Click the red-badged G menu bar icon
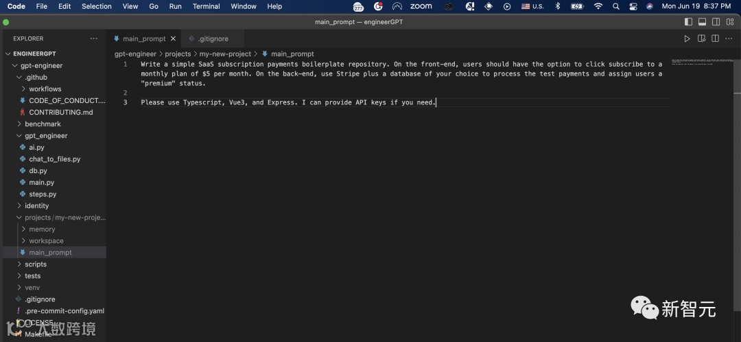 tap(378, 6)
